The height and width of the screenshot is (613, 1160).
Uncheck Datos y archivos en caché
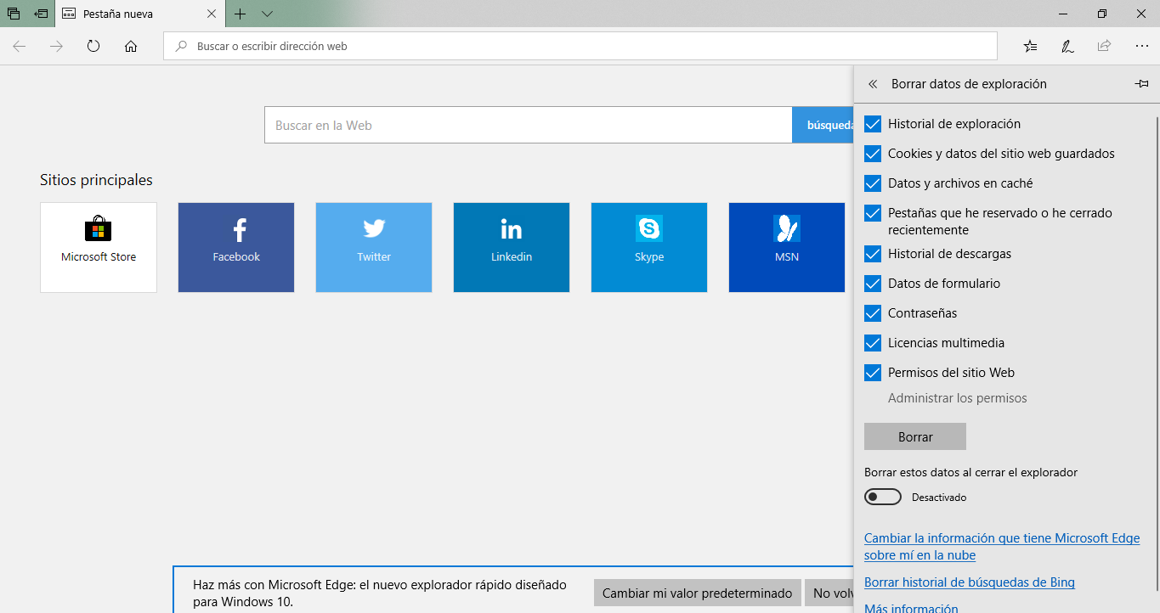873,183
